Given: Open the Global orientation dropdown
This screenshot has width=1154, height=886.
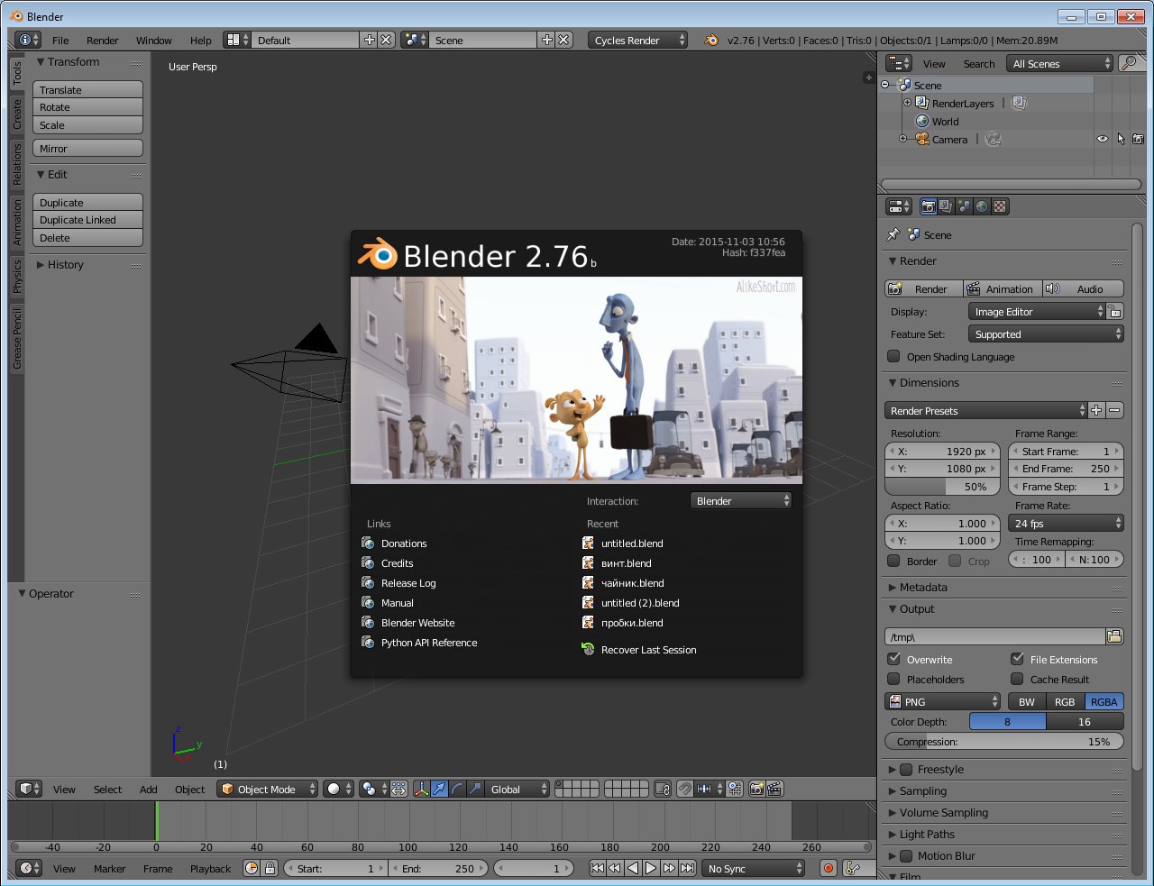Looking at the screenshot, I should click(517, 789).
